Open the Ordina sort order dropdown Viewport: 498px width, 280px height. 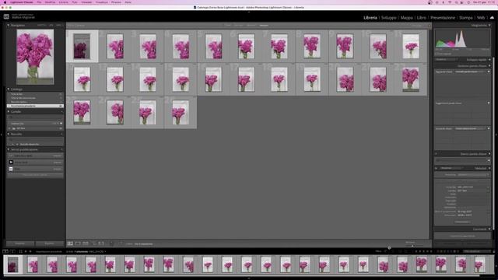143,243
